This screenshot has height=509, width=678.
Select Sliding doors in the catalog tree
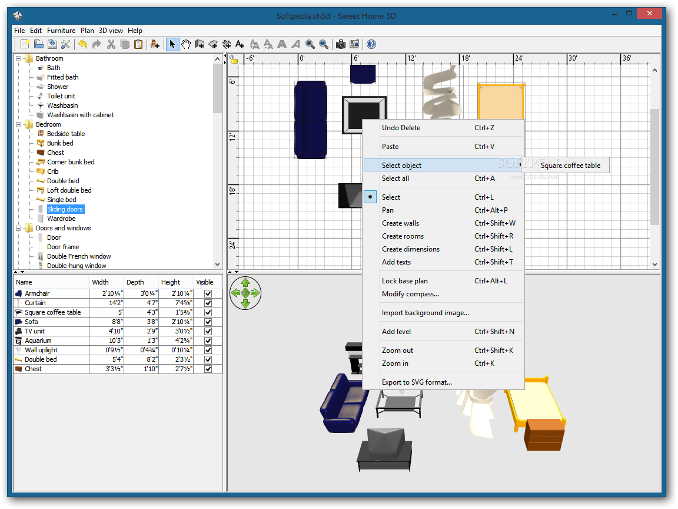click(x=65, y=210)
